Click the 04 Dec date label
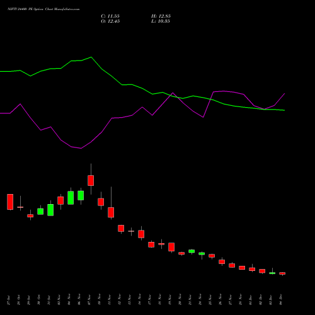The image size is (315, 315). pos(281,300)
